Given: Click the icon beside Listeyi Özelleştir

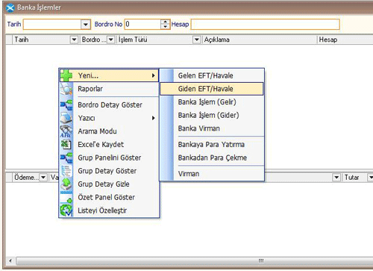Looking at the screenshot, I should pos(66,211).
